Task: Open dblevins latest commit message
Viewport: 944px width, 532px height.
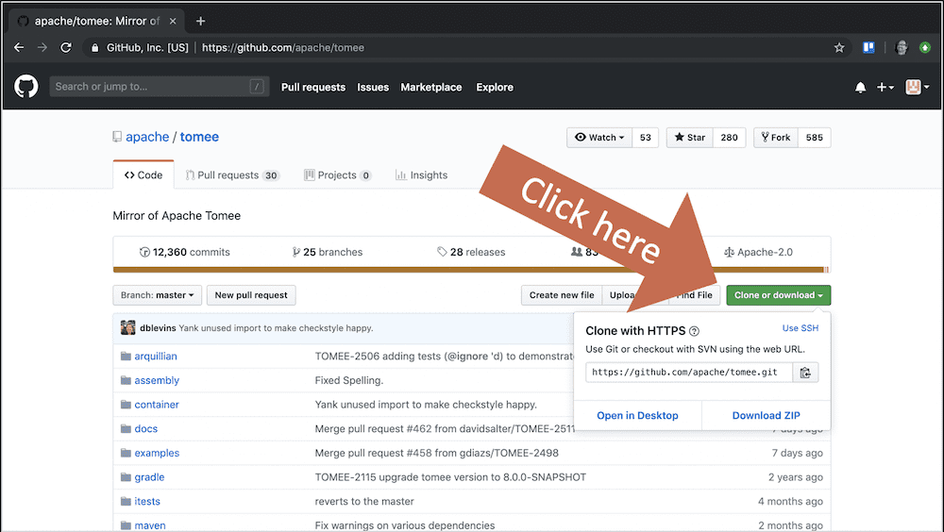Action: click(x=276, y=328)
